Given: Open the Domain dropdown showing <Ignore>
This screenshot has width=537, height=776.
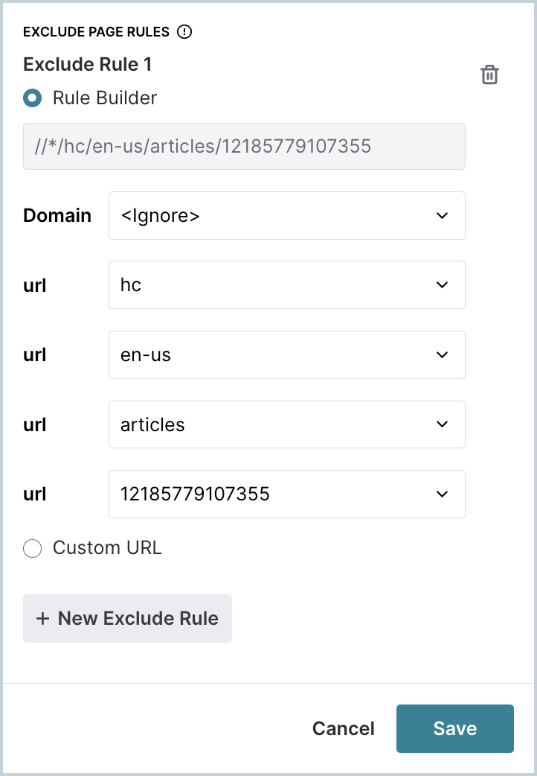Looking at the screenshot, I should pyautogui.click(x=287, y=216).
